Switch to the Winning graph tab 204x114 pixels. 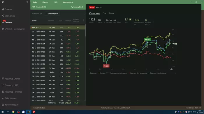[94, 13]
